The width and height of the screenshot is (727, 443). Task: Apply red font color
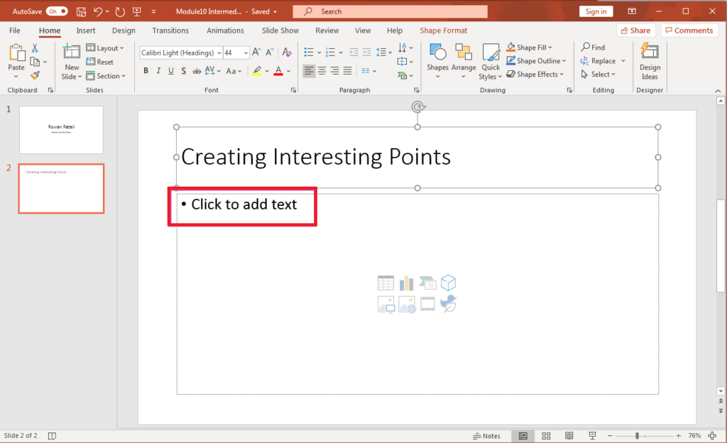tap(278, 71)
